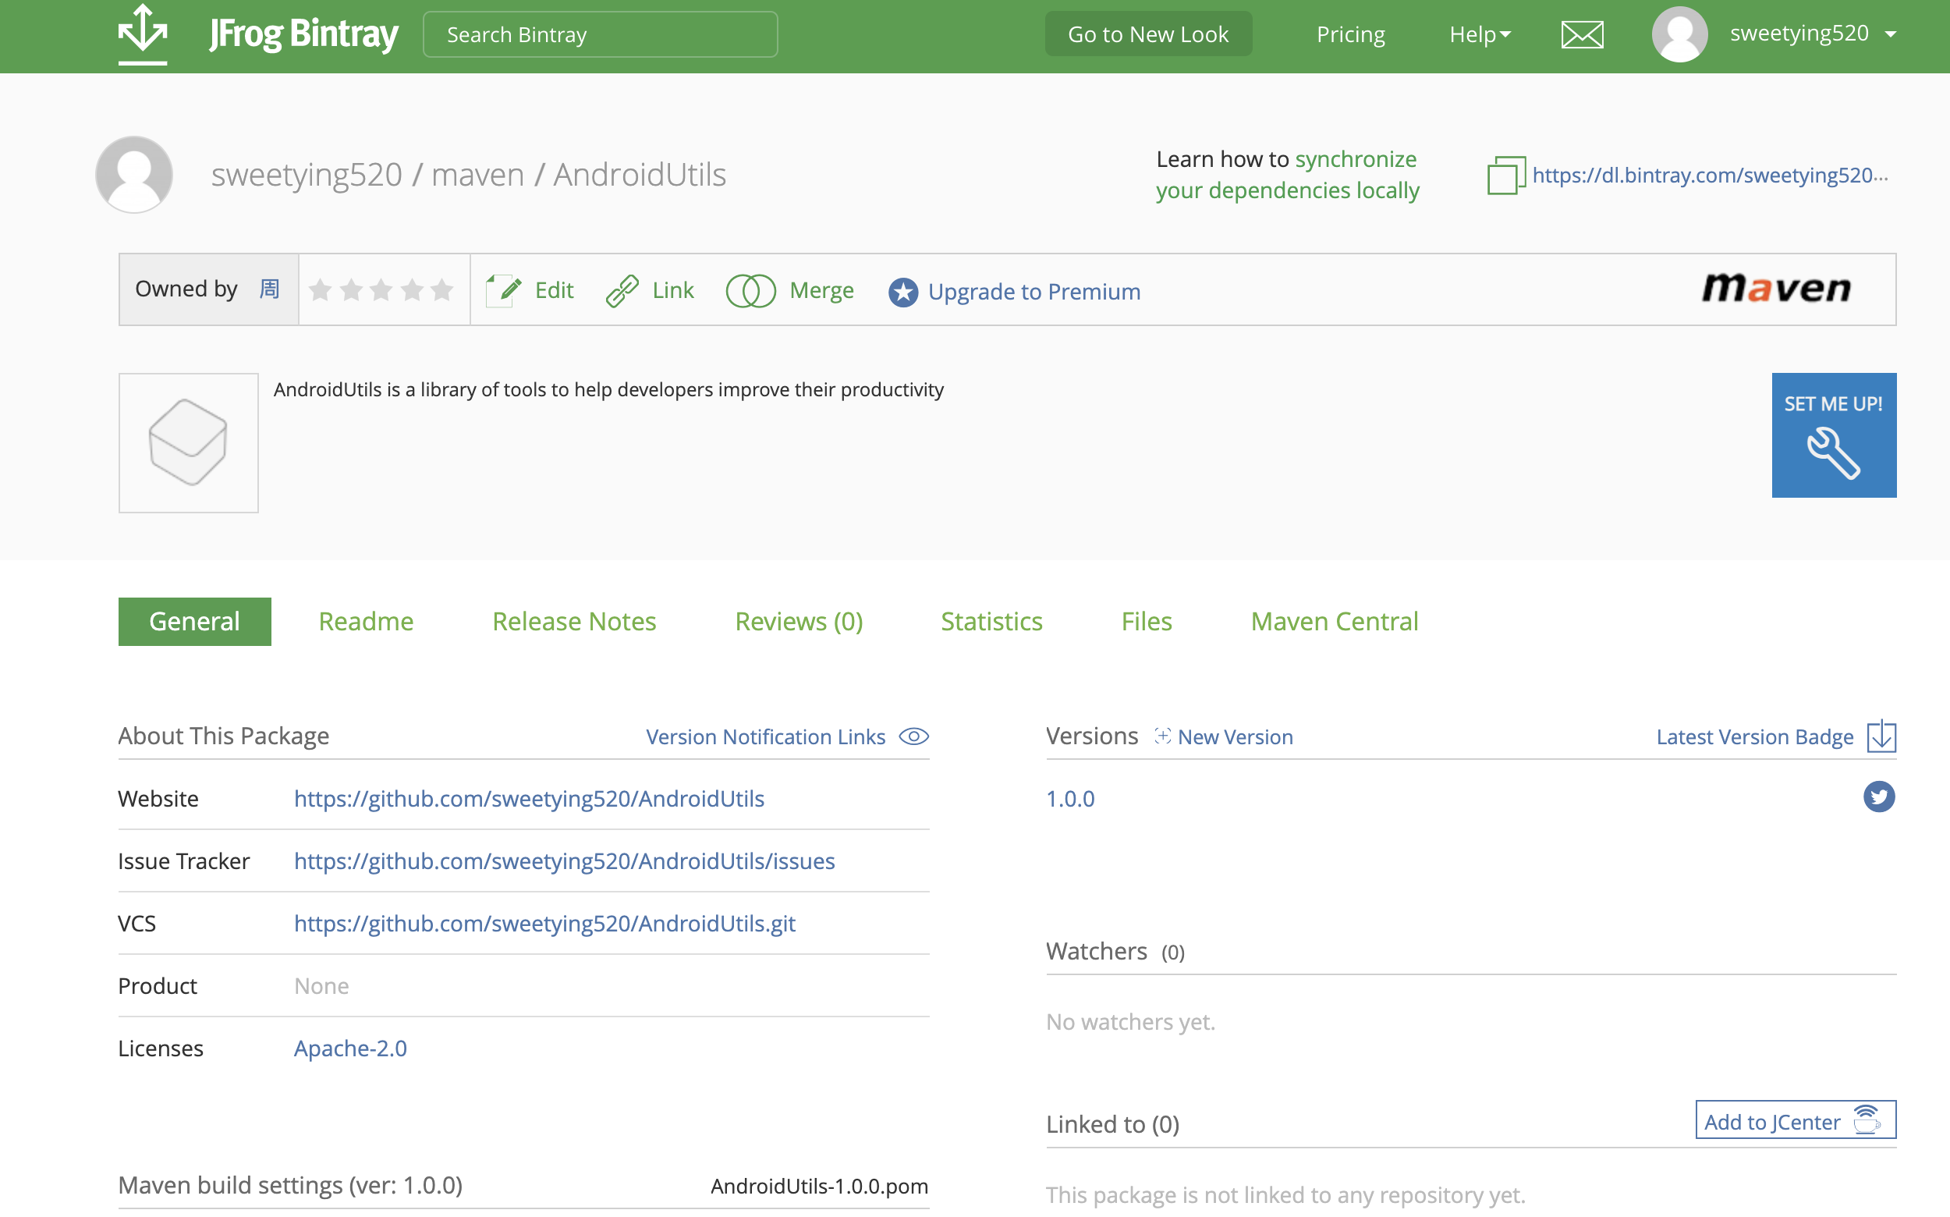Click the large profile avatar beside the package path
The image size is (1950, 1217).
133,175
